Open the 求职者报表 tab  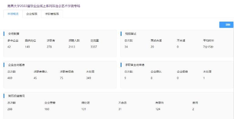[52, 14]
